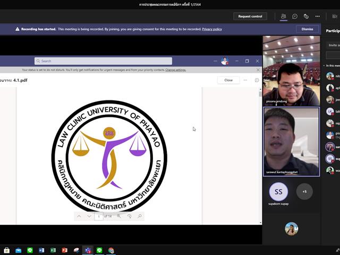Go to next page in PDF toolbar
Image resolution: width=340 pixels, height=255 pixels.
89,216
